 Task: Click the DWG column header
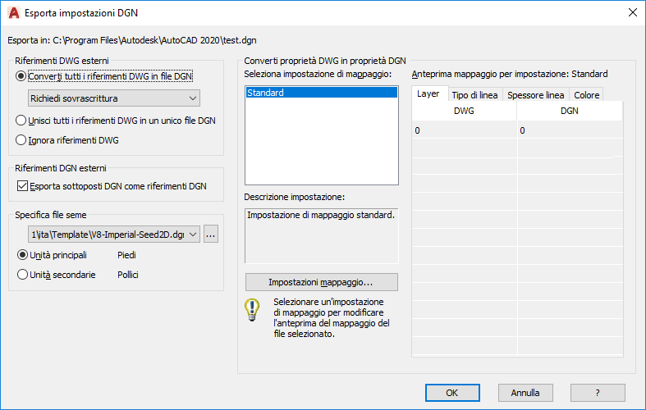coord(464,112)
